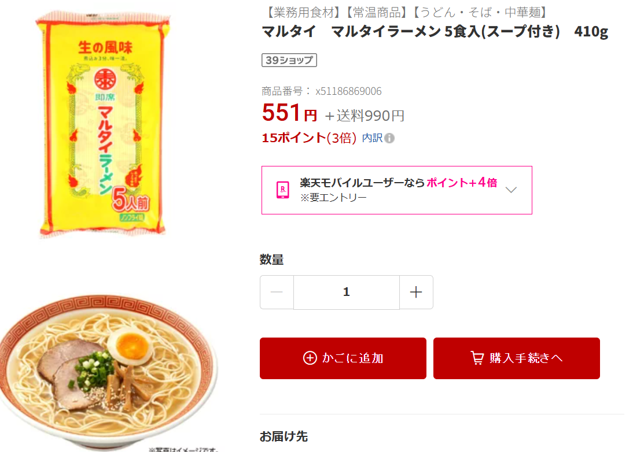Open the 内訳 points breakdown link
The width and height of the screenshot is (644, 452).
[x=372, y=138]
